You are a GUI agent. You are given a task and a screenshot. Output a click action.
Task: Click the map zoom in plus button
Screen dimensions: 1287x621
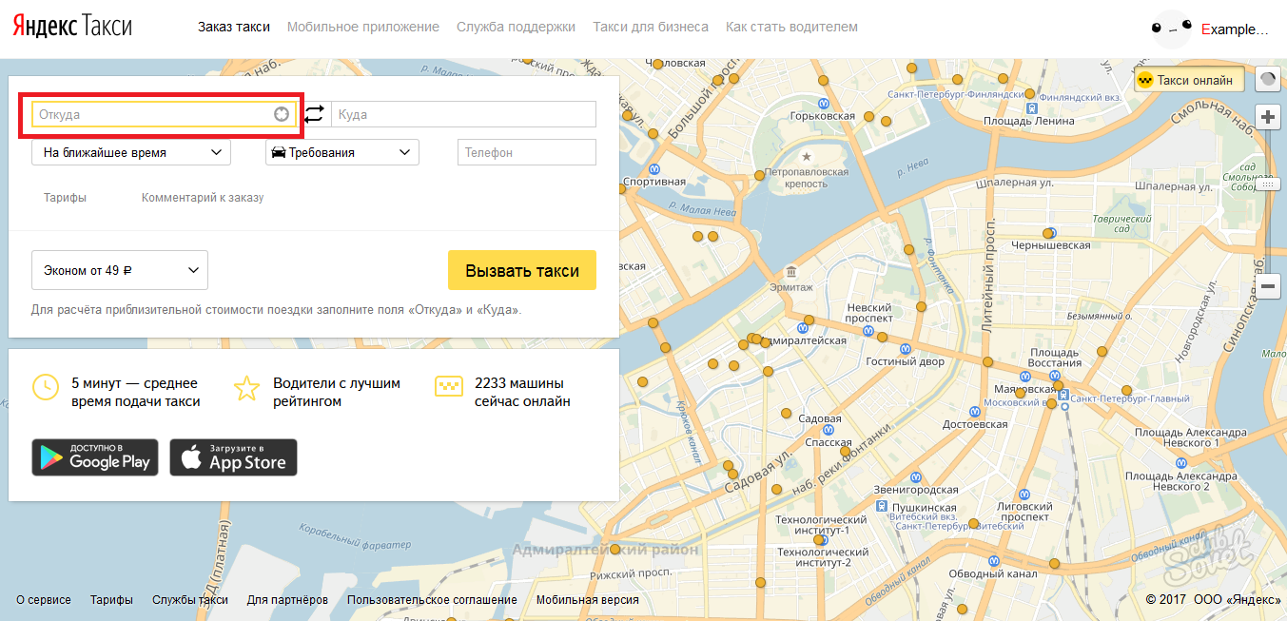1268,118
